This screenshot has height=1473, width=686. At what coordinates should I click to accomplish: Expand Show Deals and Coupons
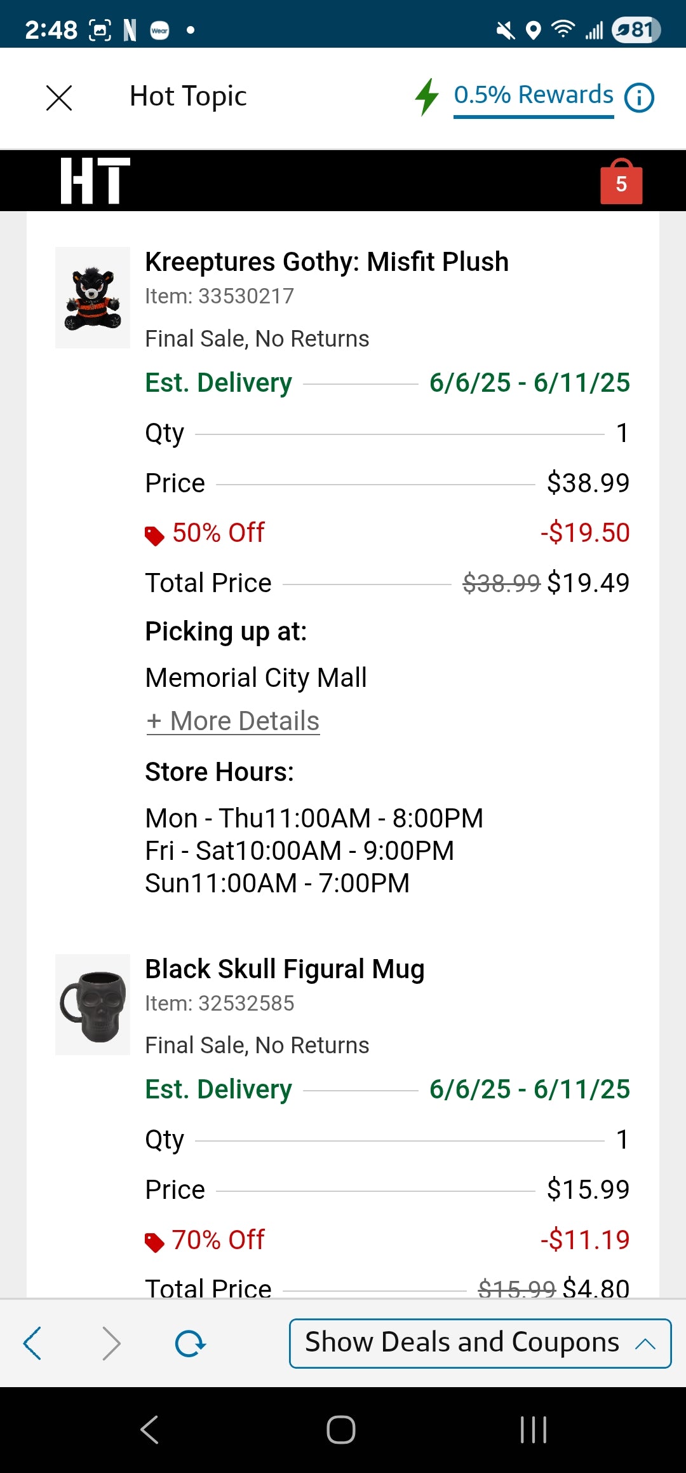point(462,1343)
